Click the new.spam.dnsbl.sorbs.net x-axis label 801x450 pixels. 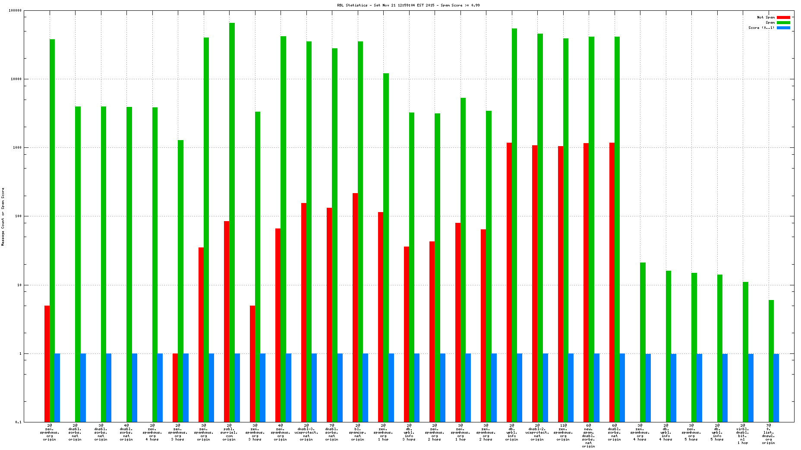[589, 436]
